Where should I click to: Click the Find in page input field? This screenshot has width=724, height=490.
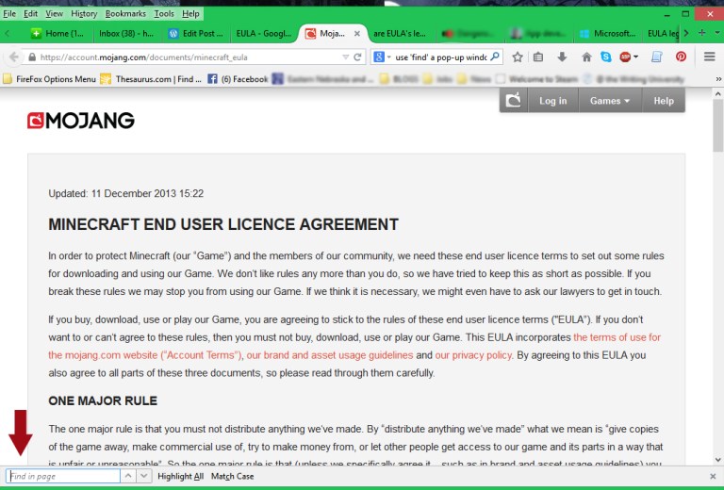(63, 476)
